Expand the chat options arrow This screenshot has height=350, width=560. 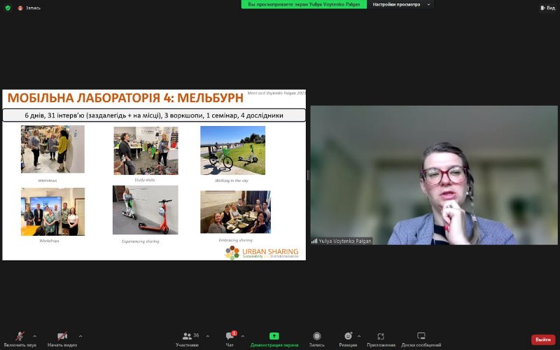243,336
